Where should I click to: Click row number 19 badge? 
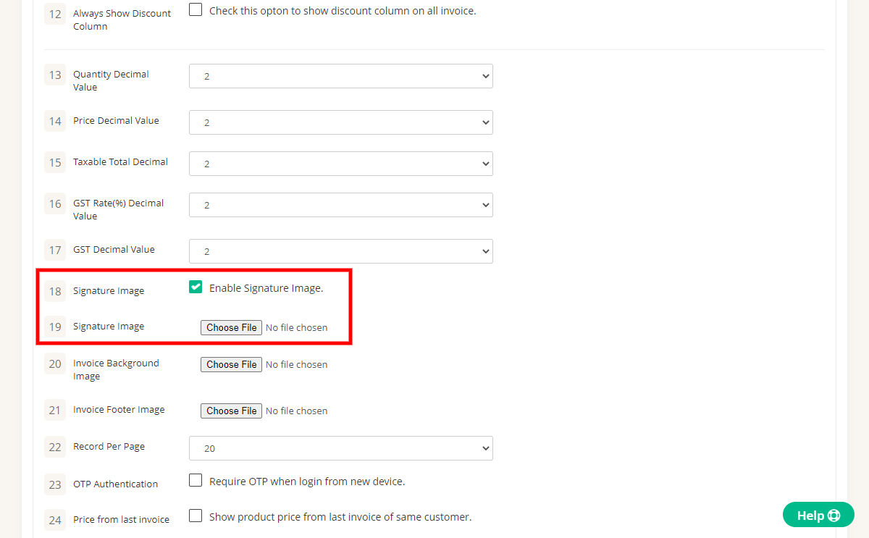coord(55,327)
